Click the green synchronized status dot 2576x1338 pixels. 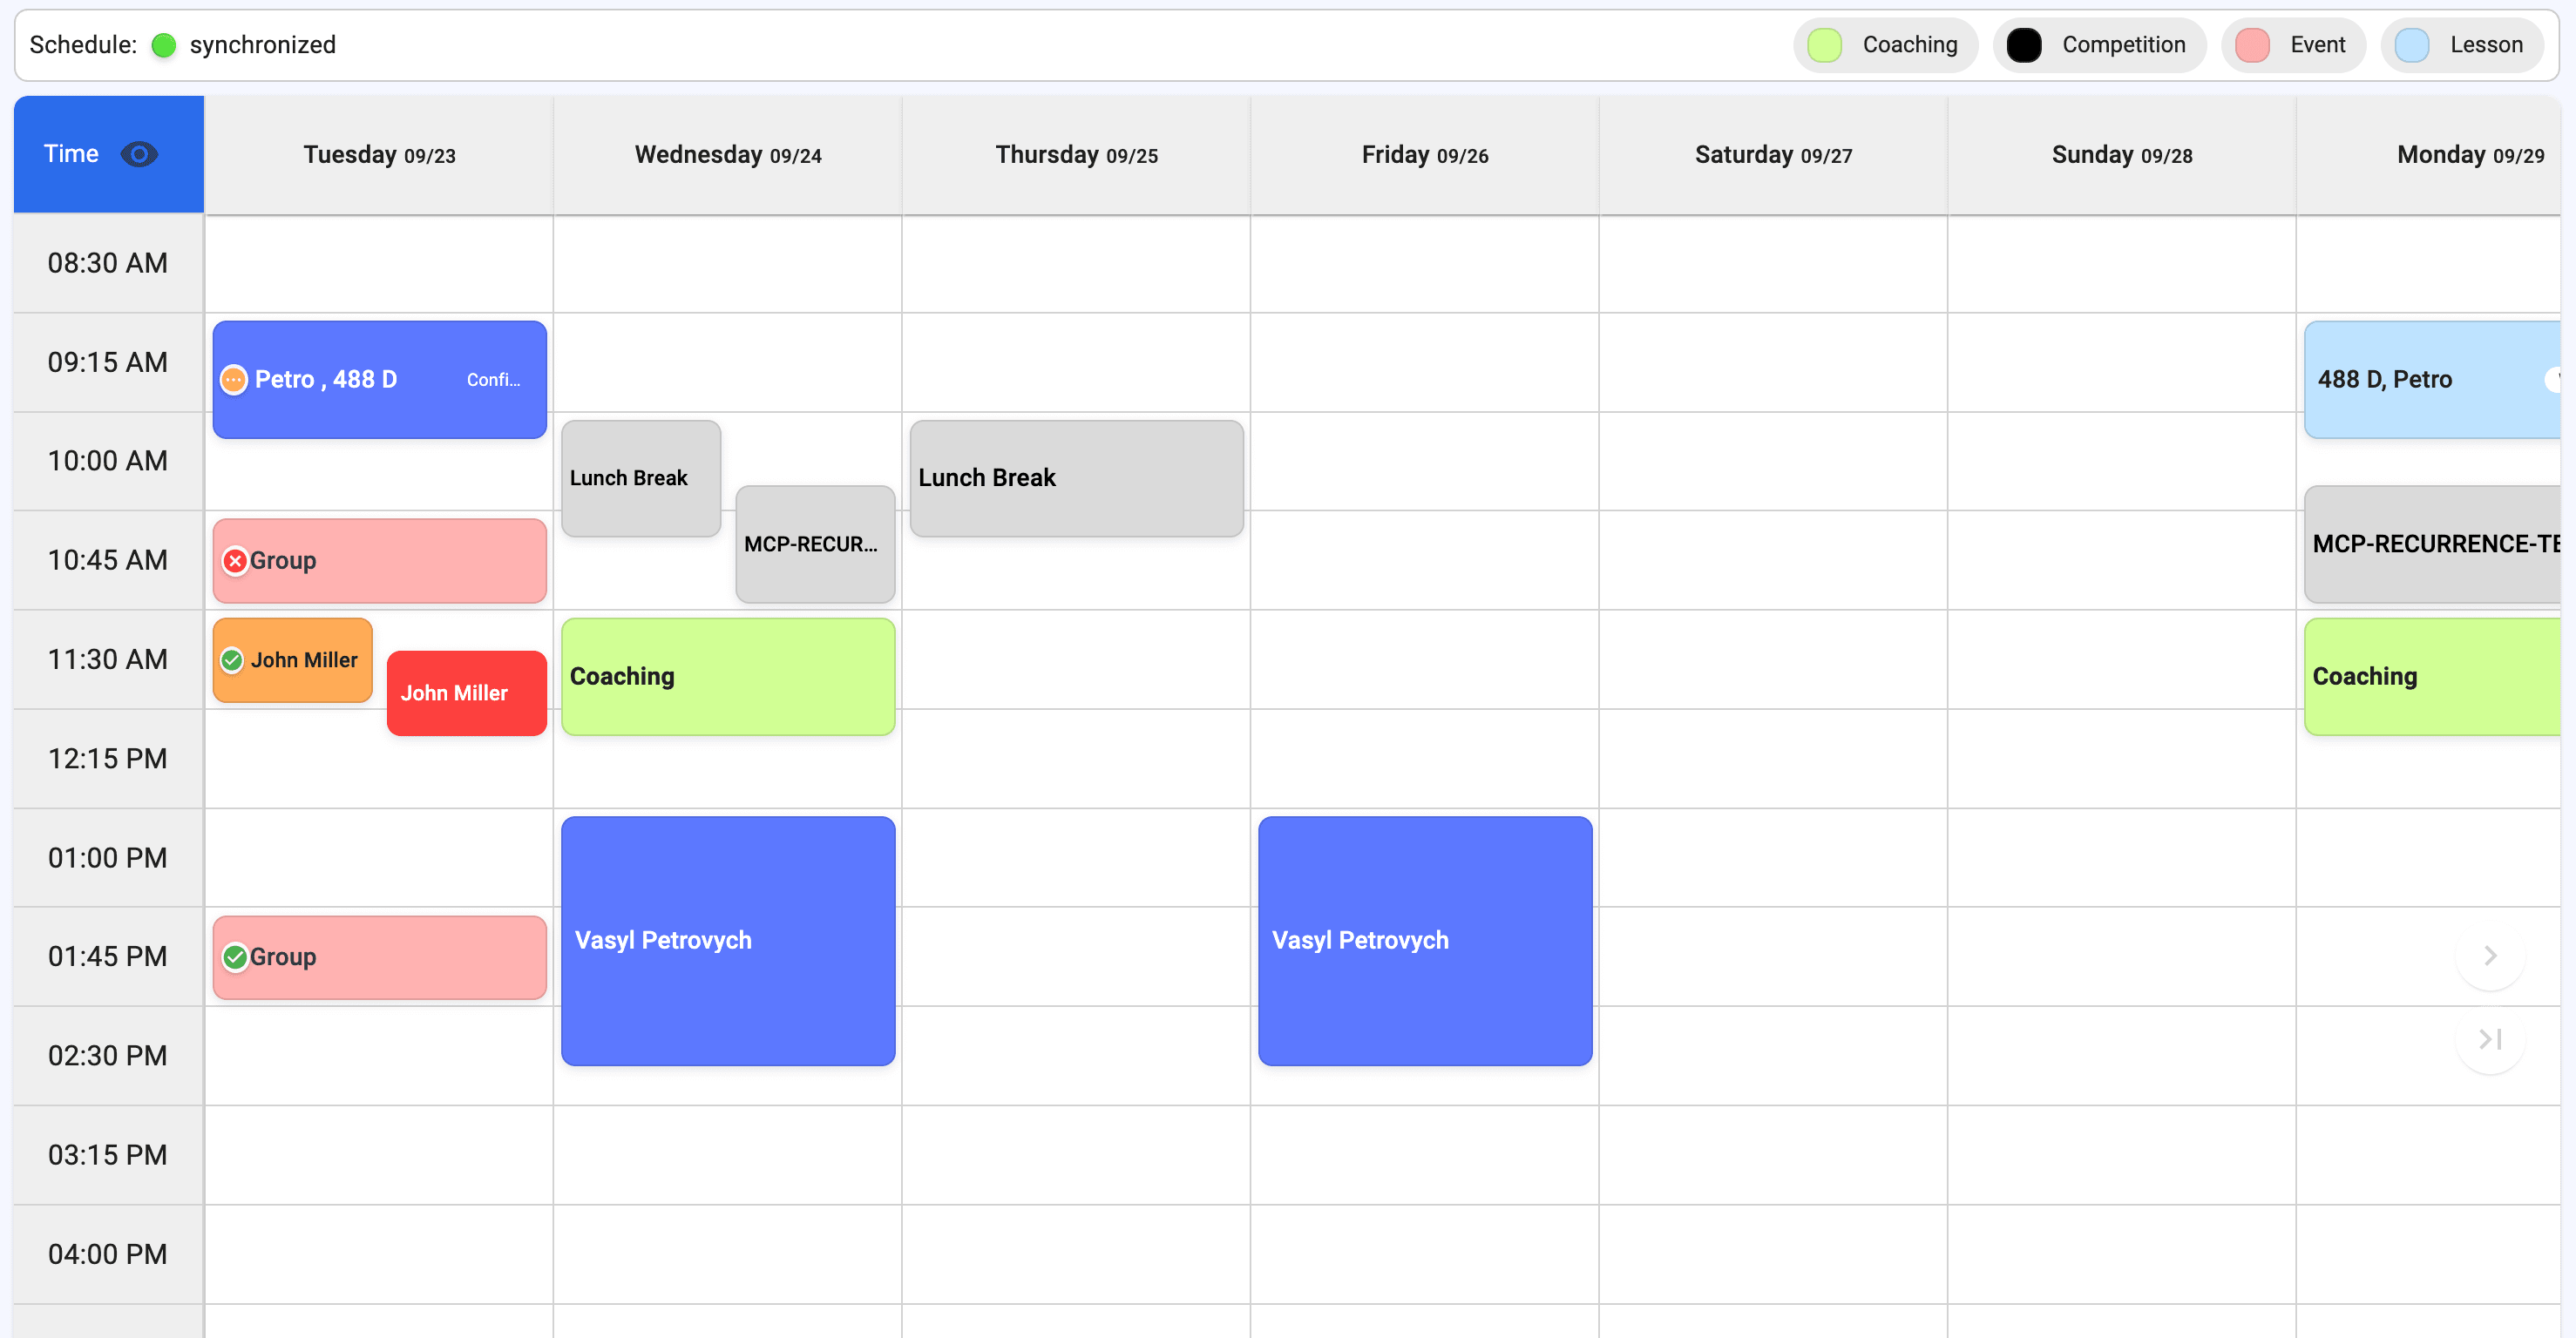pyautogui.click(x=164, y=45)
